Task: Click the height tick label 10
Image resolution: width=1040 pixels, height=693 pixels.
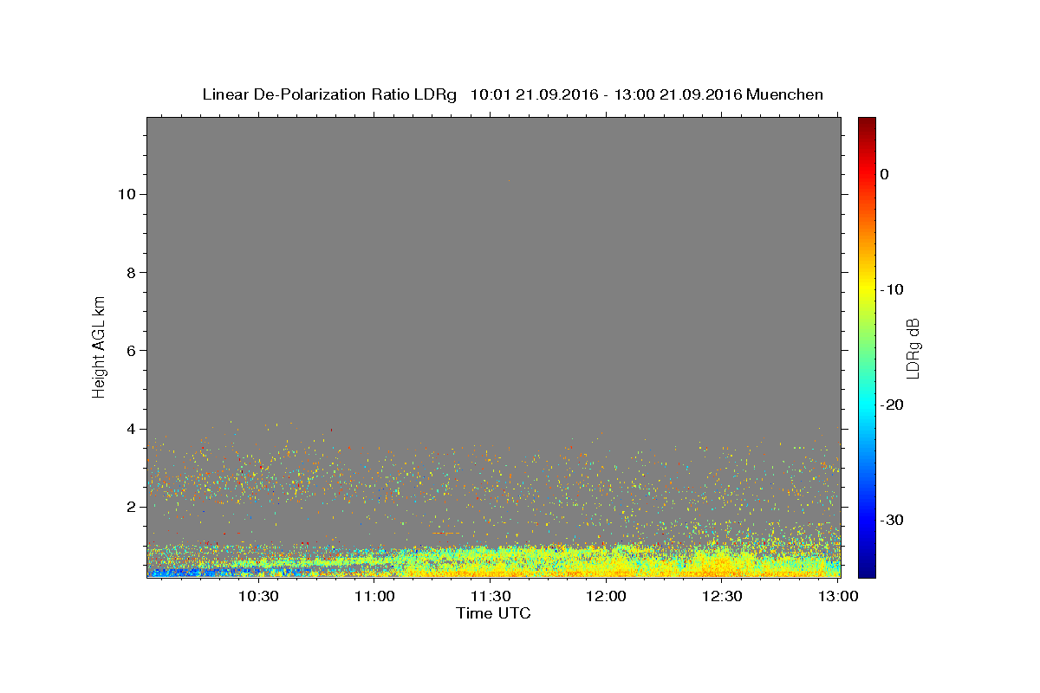Action: (x=127, y=194)
